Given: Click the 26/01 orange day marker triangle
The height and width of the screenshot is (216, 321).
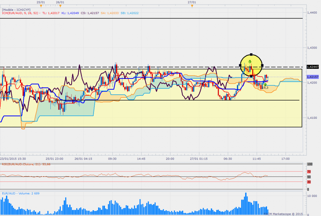Looking at the screenshot, I should coord(60,6).
